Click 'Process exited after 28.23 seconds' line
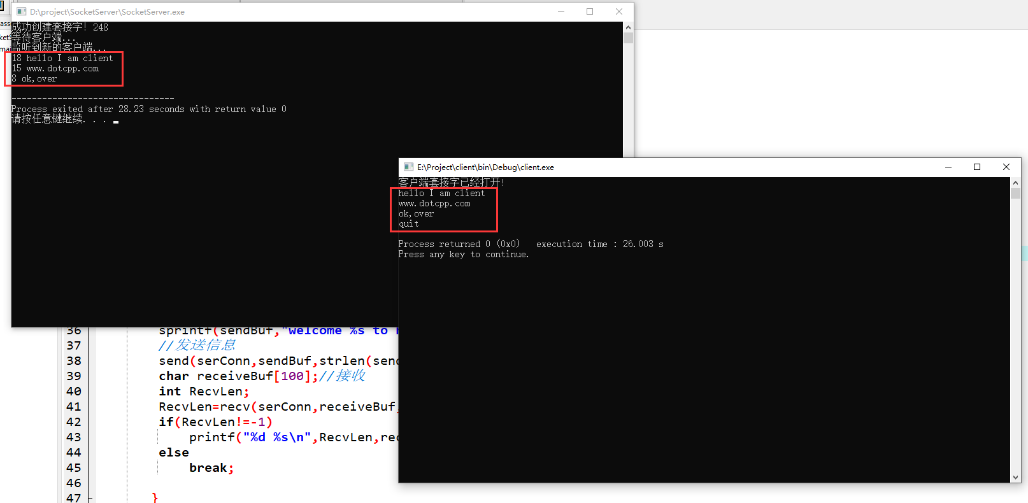The image size is (1028, 503). point(149,109)
